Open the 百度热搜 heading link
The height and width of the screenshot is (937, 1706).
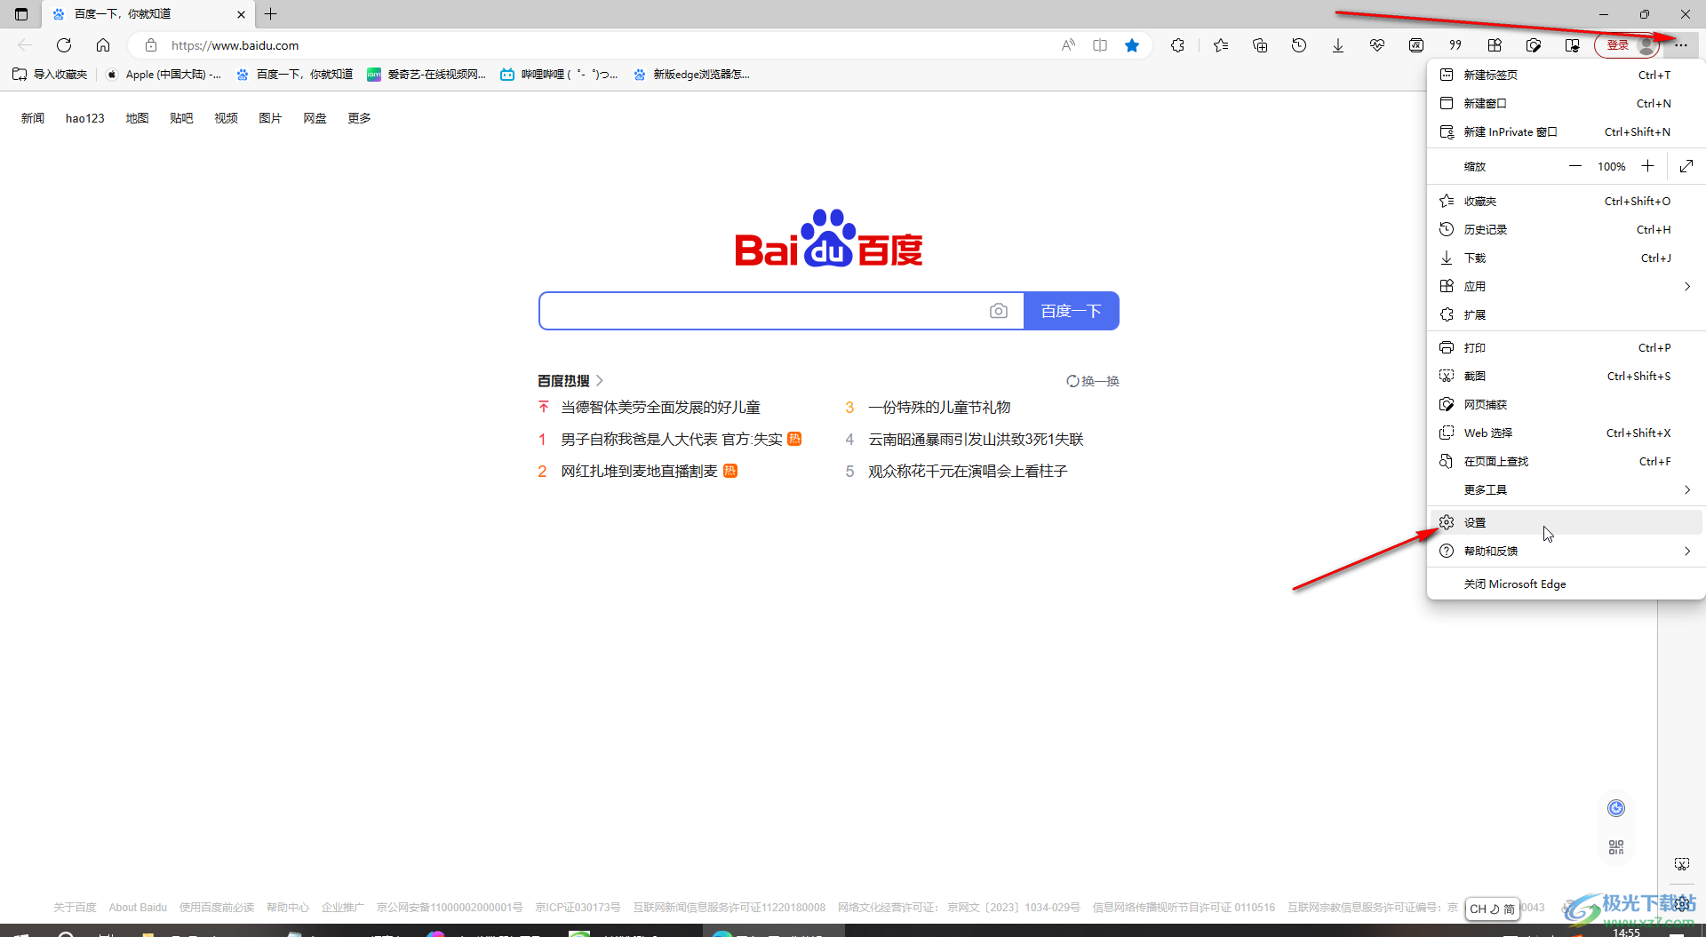point(570,380)
